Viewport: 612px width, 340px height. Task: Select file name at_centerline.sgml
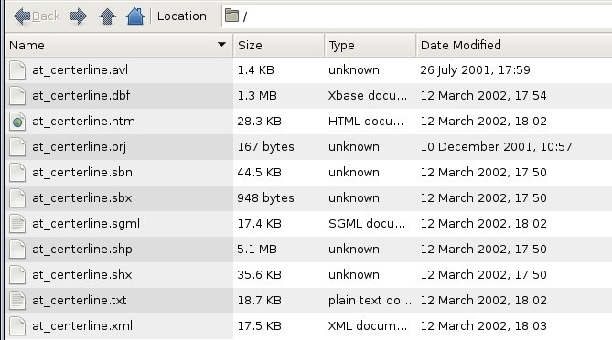[86, 224]
